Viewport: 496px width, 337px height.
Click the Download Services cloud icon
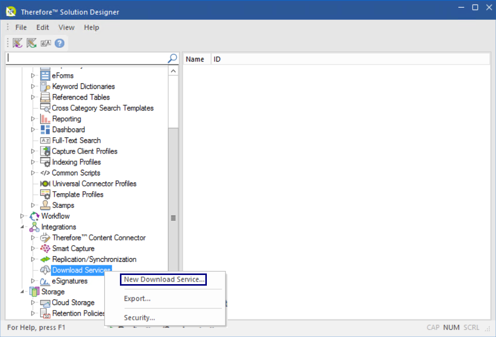tap(45, 270)
